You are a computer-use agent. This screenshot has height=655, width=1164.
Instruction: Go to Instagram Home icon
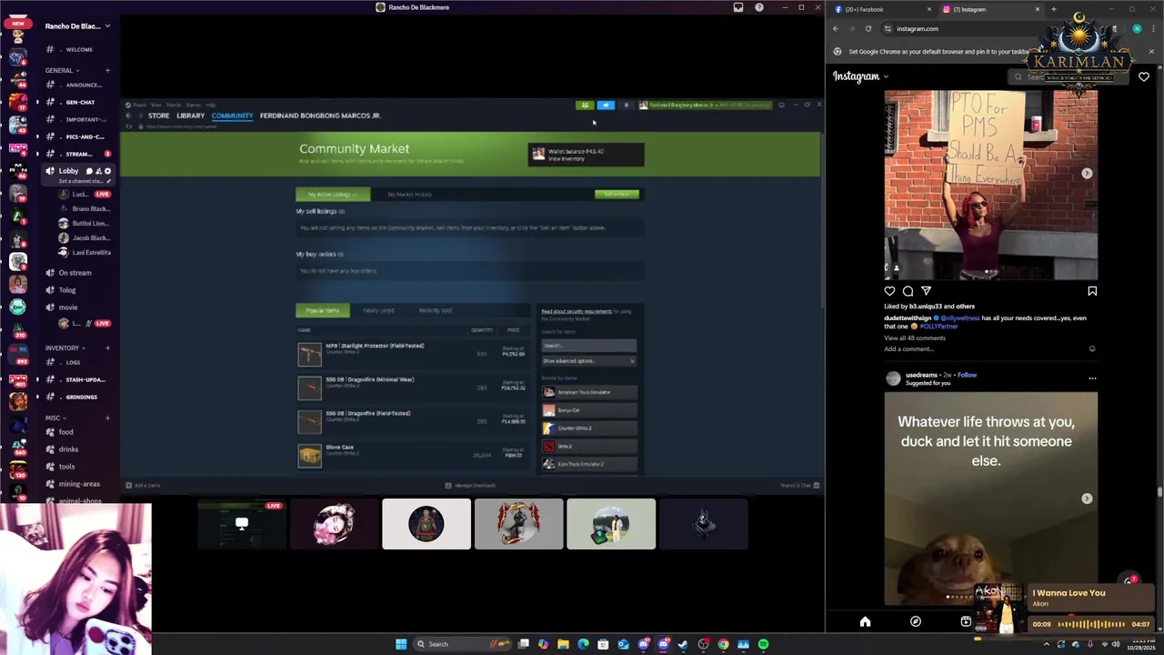click(x=865, y=621)
